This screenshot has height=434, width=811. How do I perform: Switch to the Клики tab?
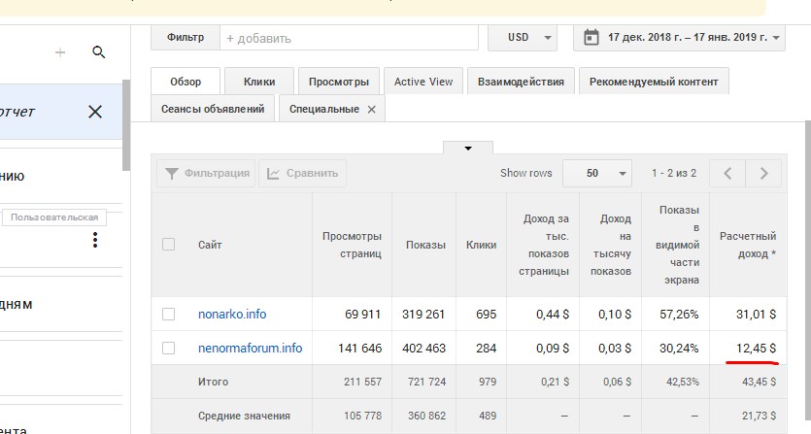click(258, 82)
